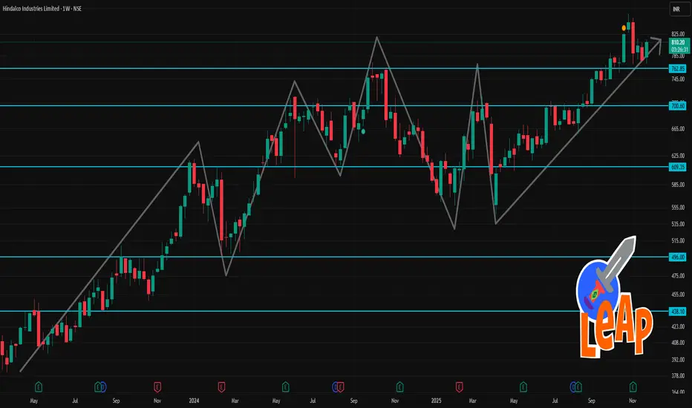Click the 408.00 price axis value
Screen dimensions: 692x408
coord(678,343)
